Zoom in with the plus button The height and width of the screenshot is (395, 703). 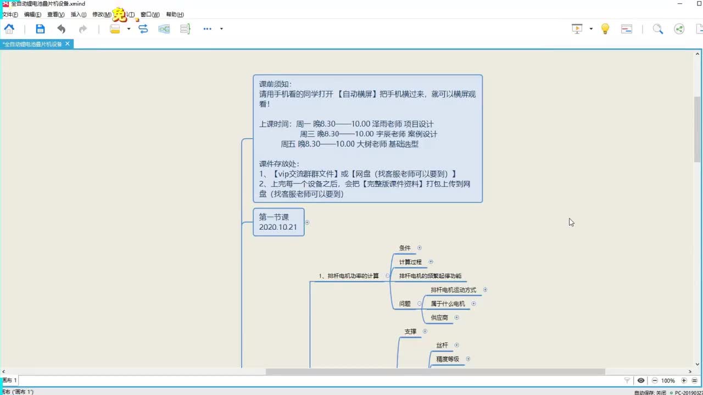[x=684, y=380]
